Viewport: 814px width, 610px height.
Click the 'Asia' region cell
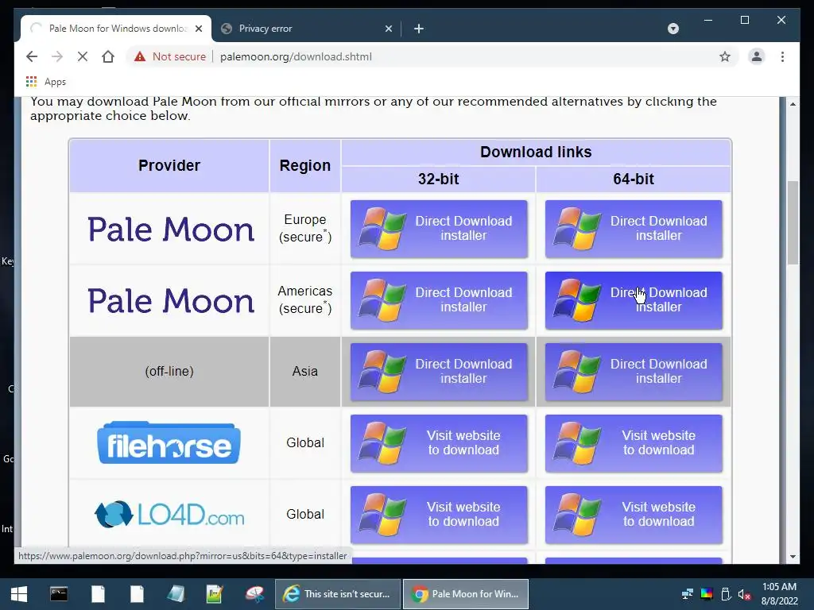click(304, 372)
